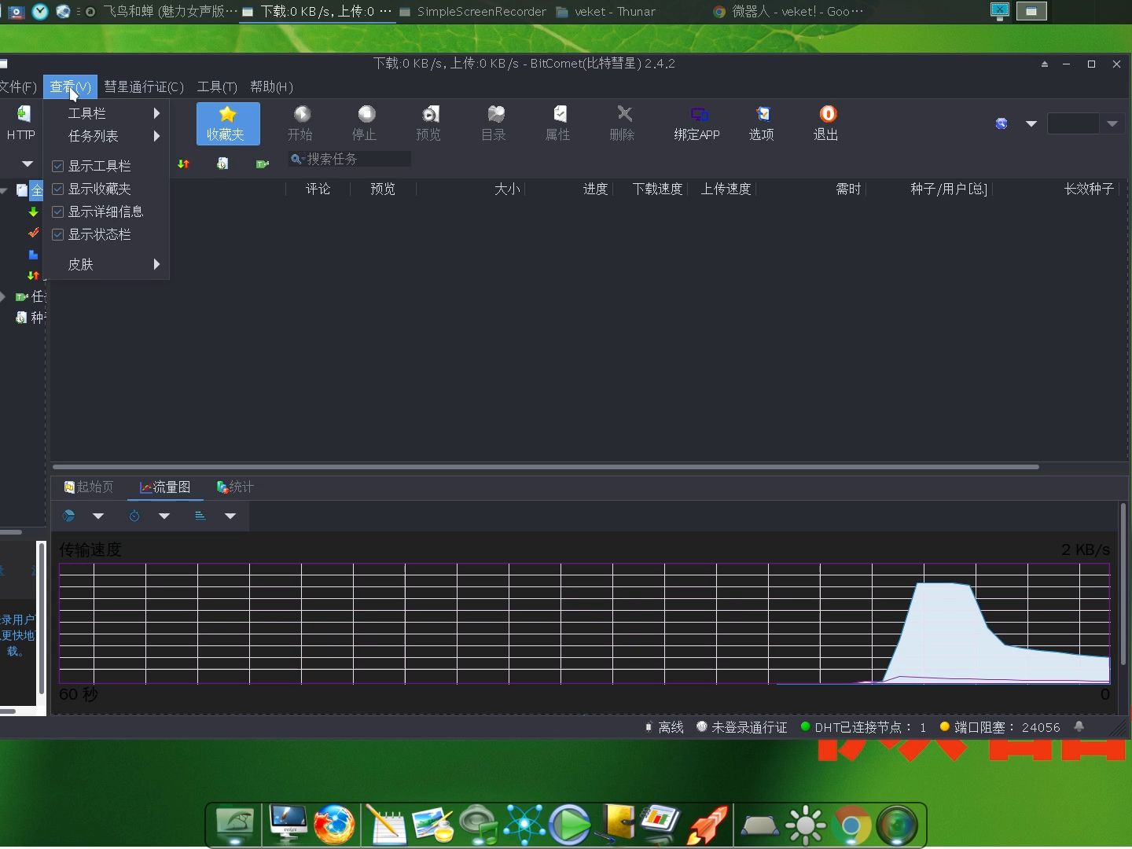Open the 收藏夹 favorites toolbar button
The height and width of the screenshot is (849, 1132).
click(x=228, y=123)
